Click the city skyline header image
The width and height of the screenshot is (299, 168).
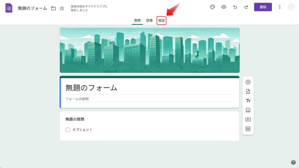point(149,50)
